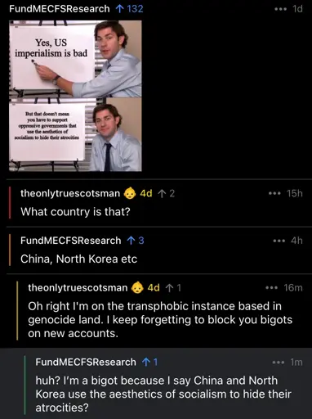Upvote the 'What country is that?' comment
This screenshot has width=312, height=419.
pos(162,193)
